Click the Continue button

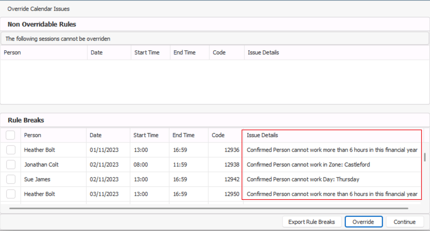[x=404, y=222]
